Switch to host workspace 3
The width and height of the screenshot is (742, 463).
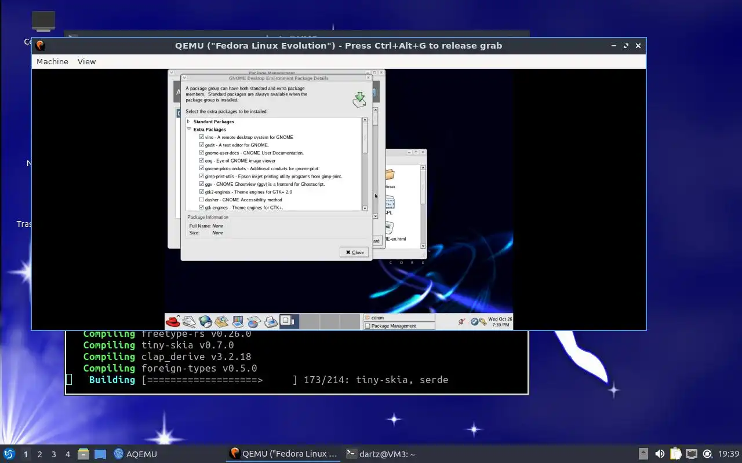pos(54,454)
